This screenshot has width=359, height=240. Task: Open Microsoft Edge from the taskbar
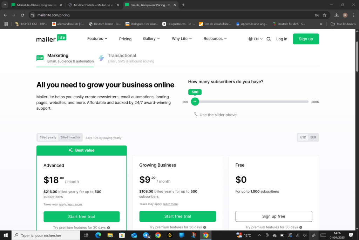[x=98, y=235]
